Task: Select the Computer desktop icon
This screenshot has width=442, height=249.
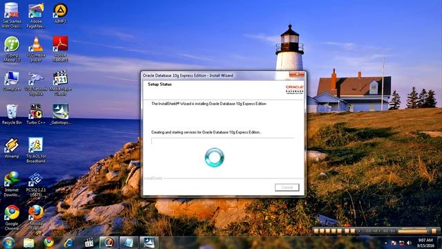Action: pyautogui.click(x=12, y=81)
